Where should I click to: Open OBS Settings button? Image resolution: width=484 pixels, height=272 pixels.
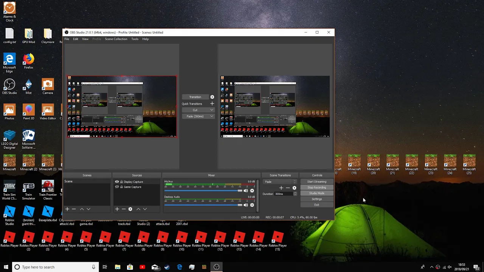pyautogui.click(x=317, y=199)
